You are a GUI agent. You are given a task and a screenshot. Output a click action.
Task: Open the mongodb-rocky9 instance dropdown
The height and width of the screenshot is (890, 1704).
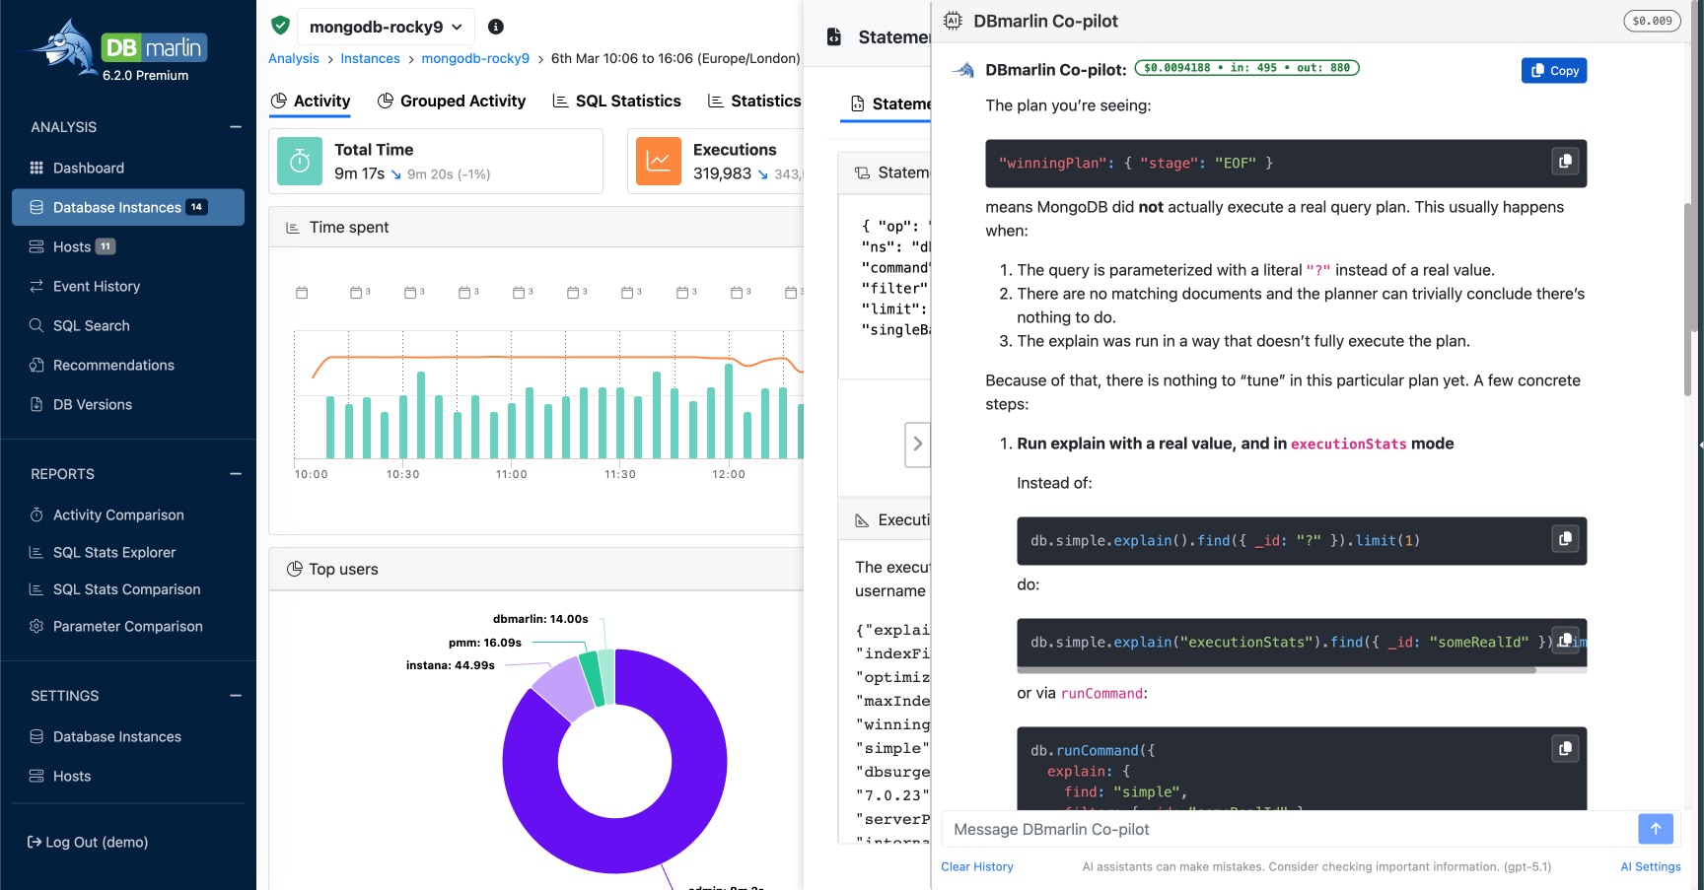pos(386,27)
